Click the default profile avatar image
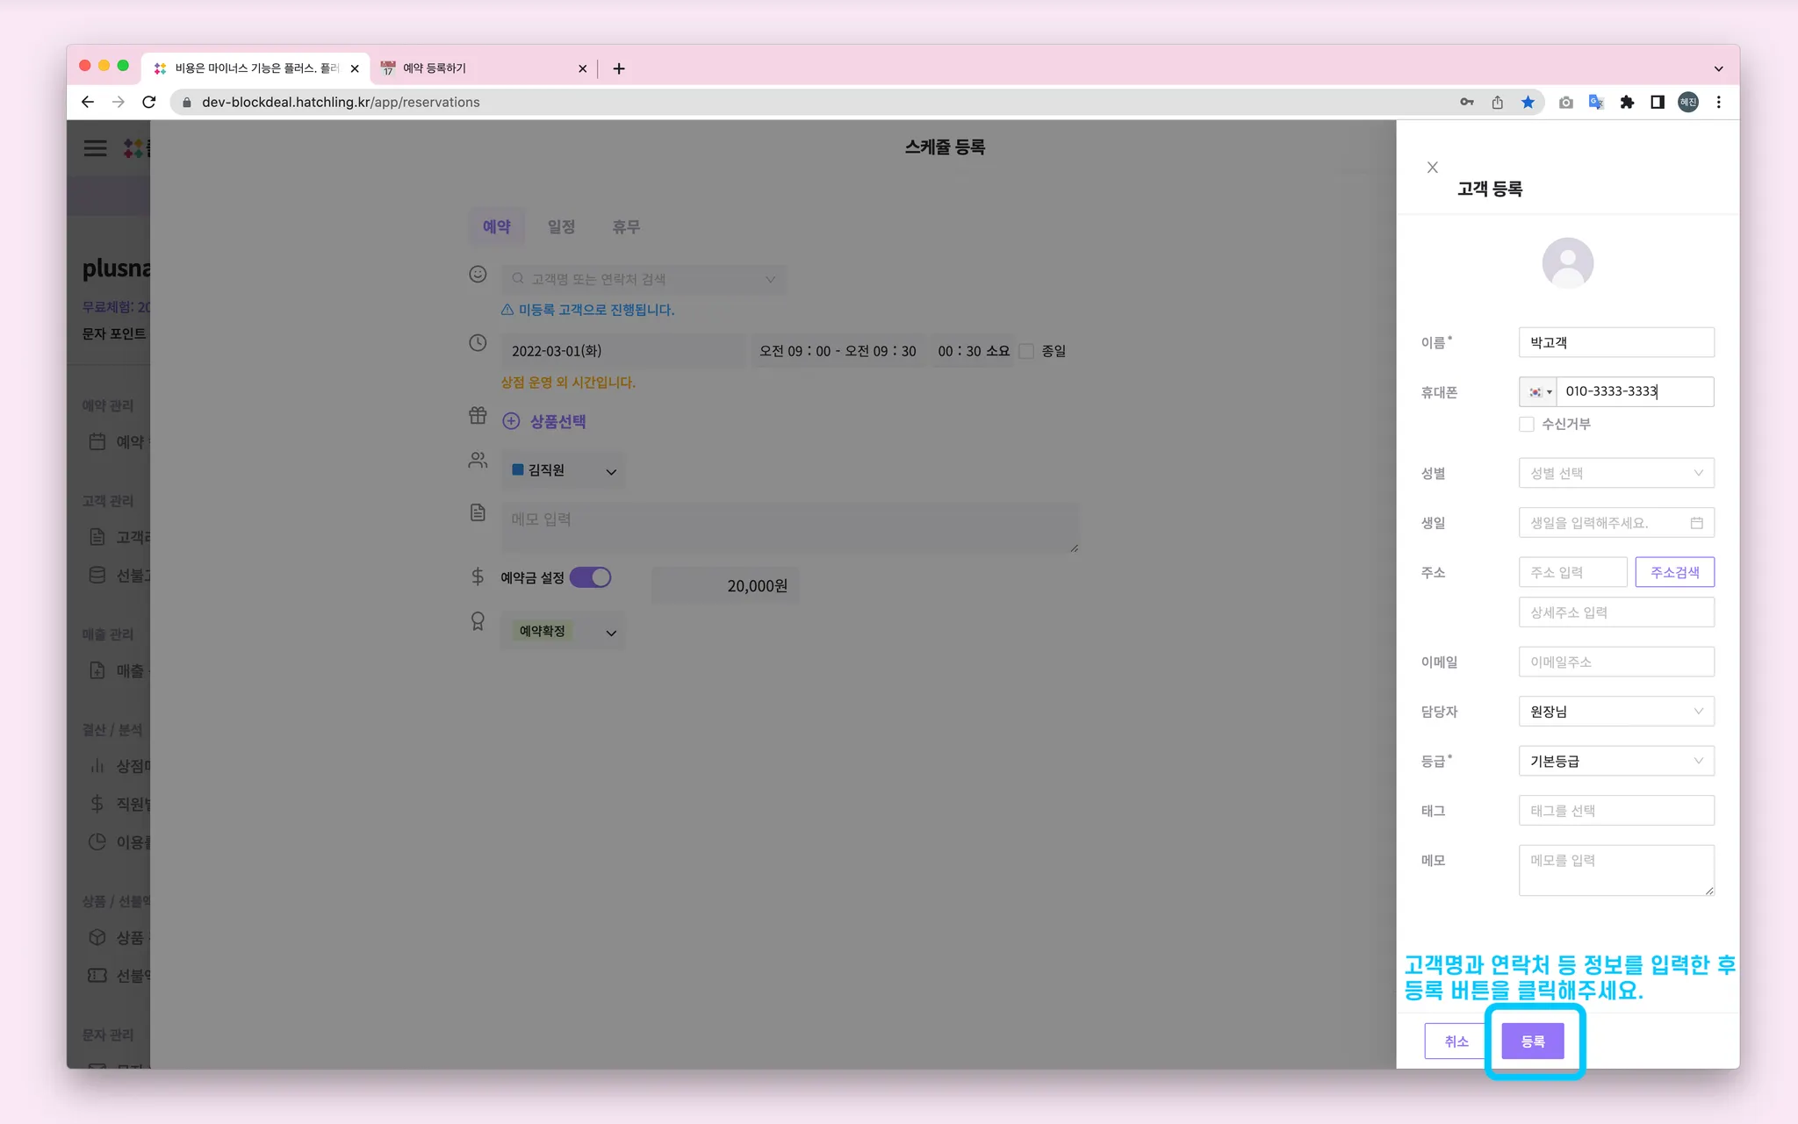This screenshot has width=1798, height=1124. pyautogui.click(x=1567, y=263)
